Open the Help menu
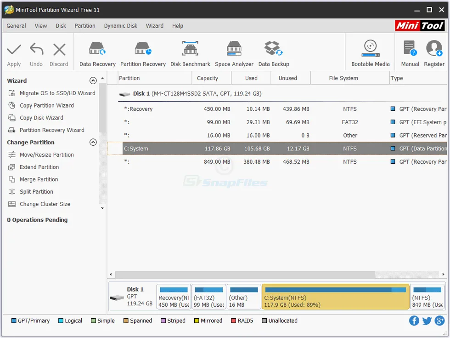Screen dimensions: 450x338 coord(178,26)
